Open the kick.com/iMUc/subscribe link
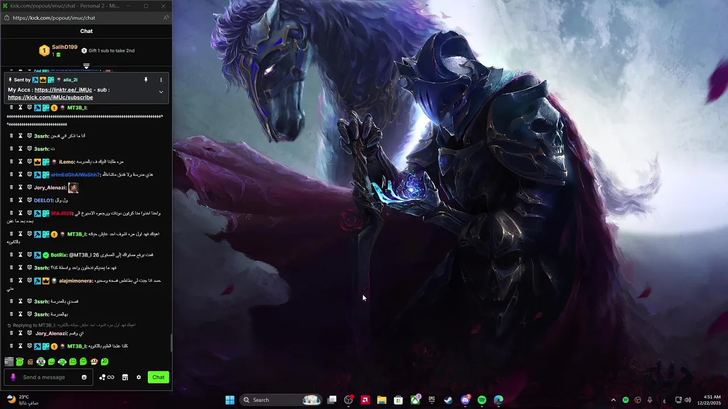The width and height of the screenshot is (728, 409). (x=50, y=98)
